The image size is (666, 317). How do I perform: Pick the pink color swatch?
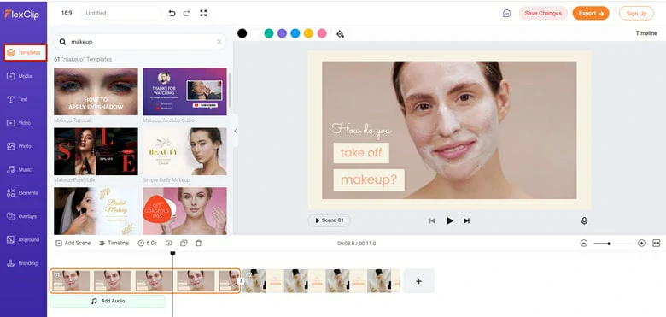point(322,33)
